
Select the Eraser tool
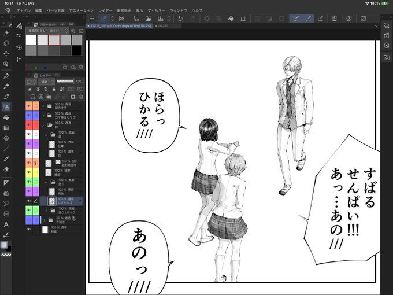[x=6, y=169]
